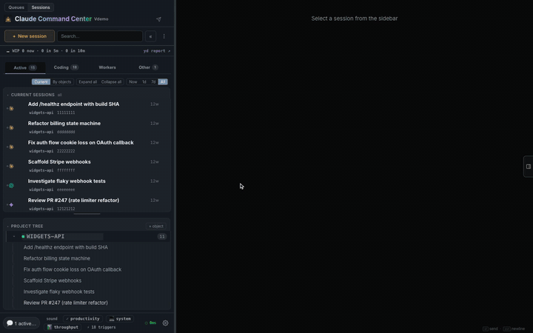Click status icon of healthz endpoint session
The height and width of the screenshot is (333, 533).
pos(11,108)
